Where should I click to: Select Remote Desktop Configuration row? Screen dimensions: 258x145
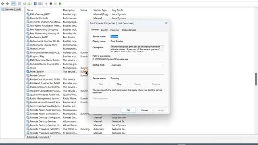[x=76, y=118]
